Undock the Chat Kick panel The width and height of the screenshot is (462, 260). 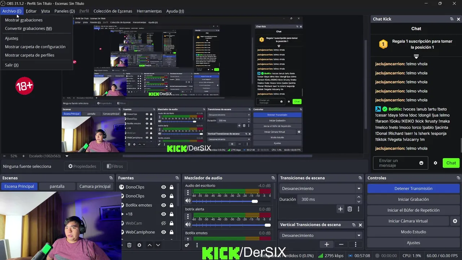tap(452, 19)
